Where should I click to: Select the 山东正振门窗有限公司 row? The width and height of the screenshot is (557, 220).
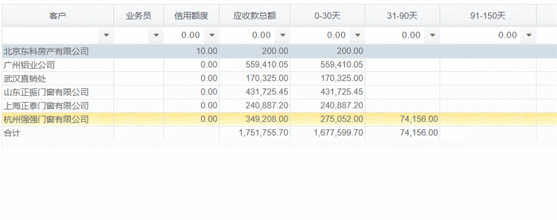(279, 92)
